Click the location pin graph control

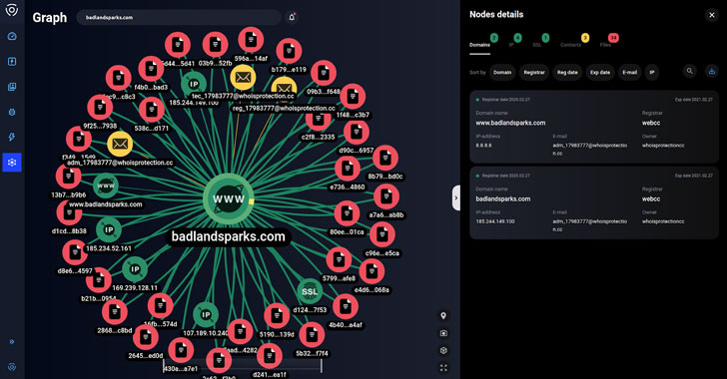coord(443,315)
